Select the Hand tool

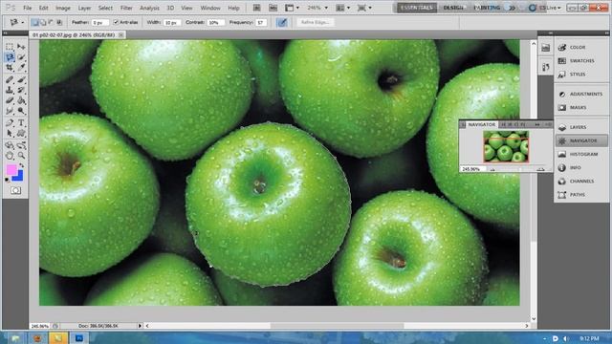point(10,156)
